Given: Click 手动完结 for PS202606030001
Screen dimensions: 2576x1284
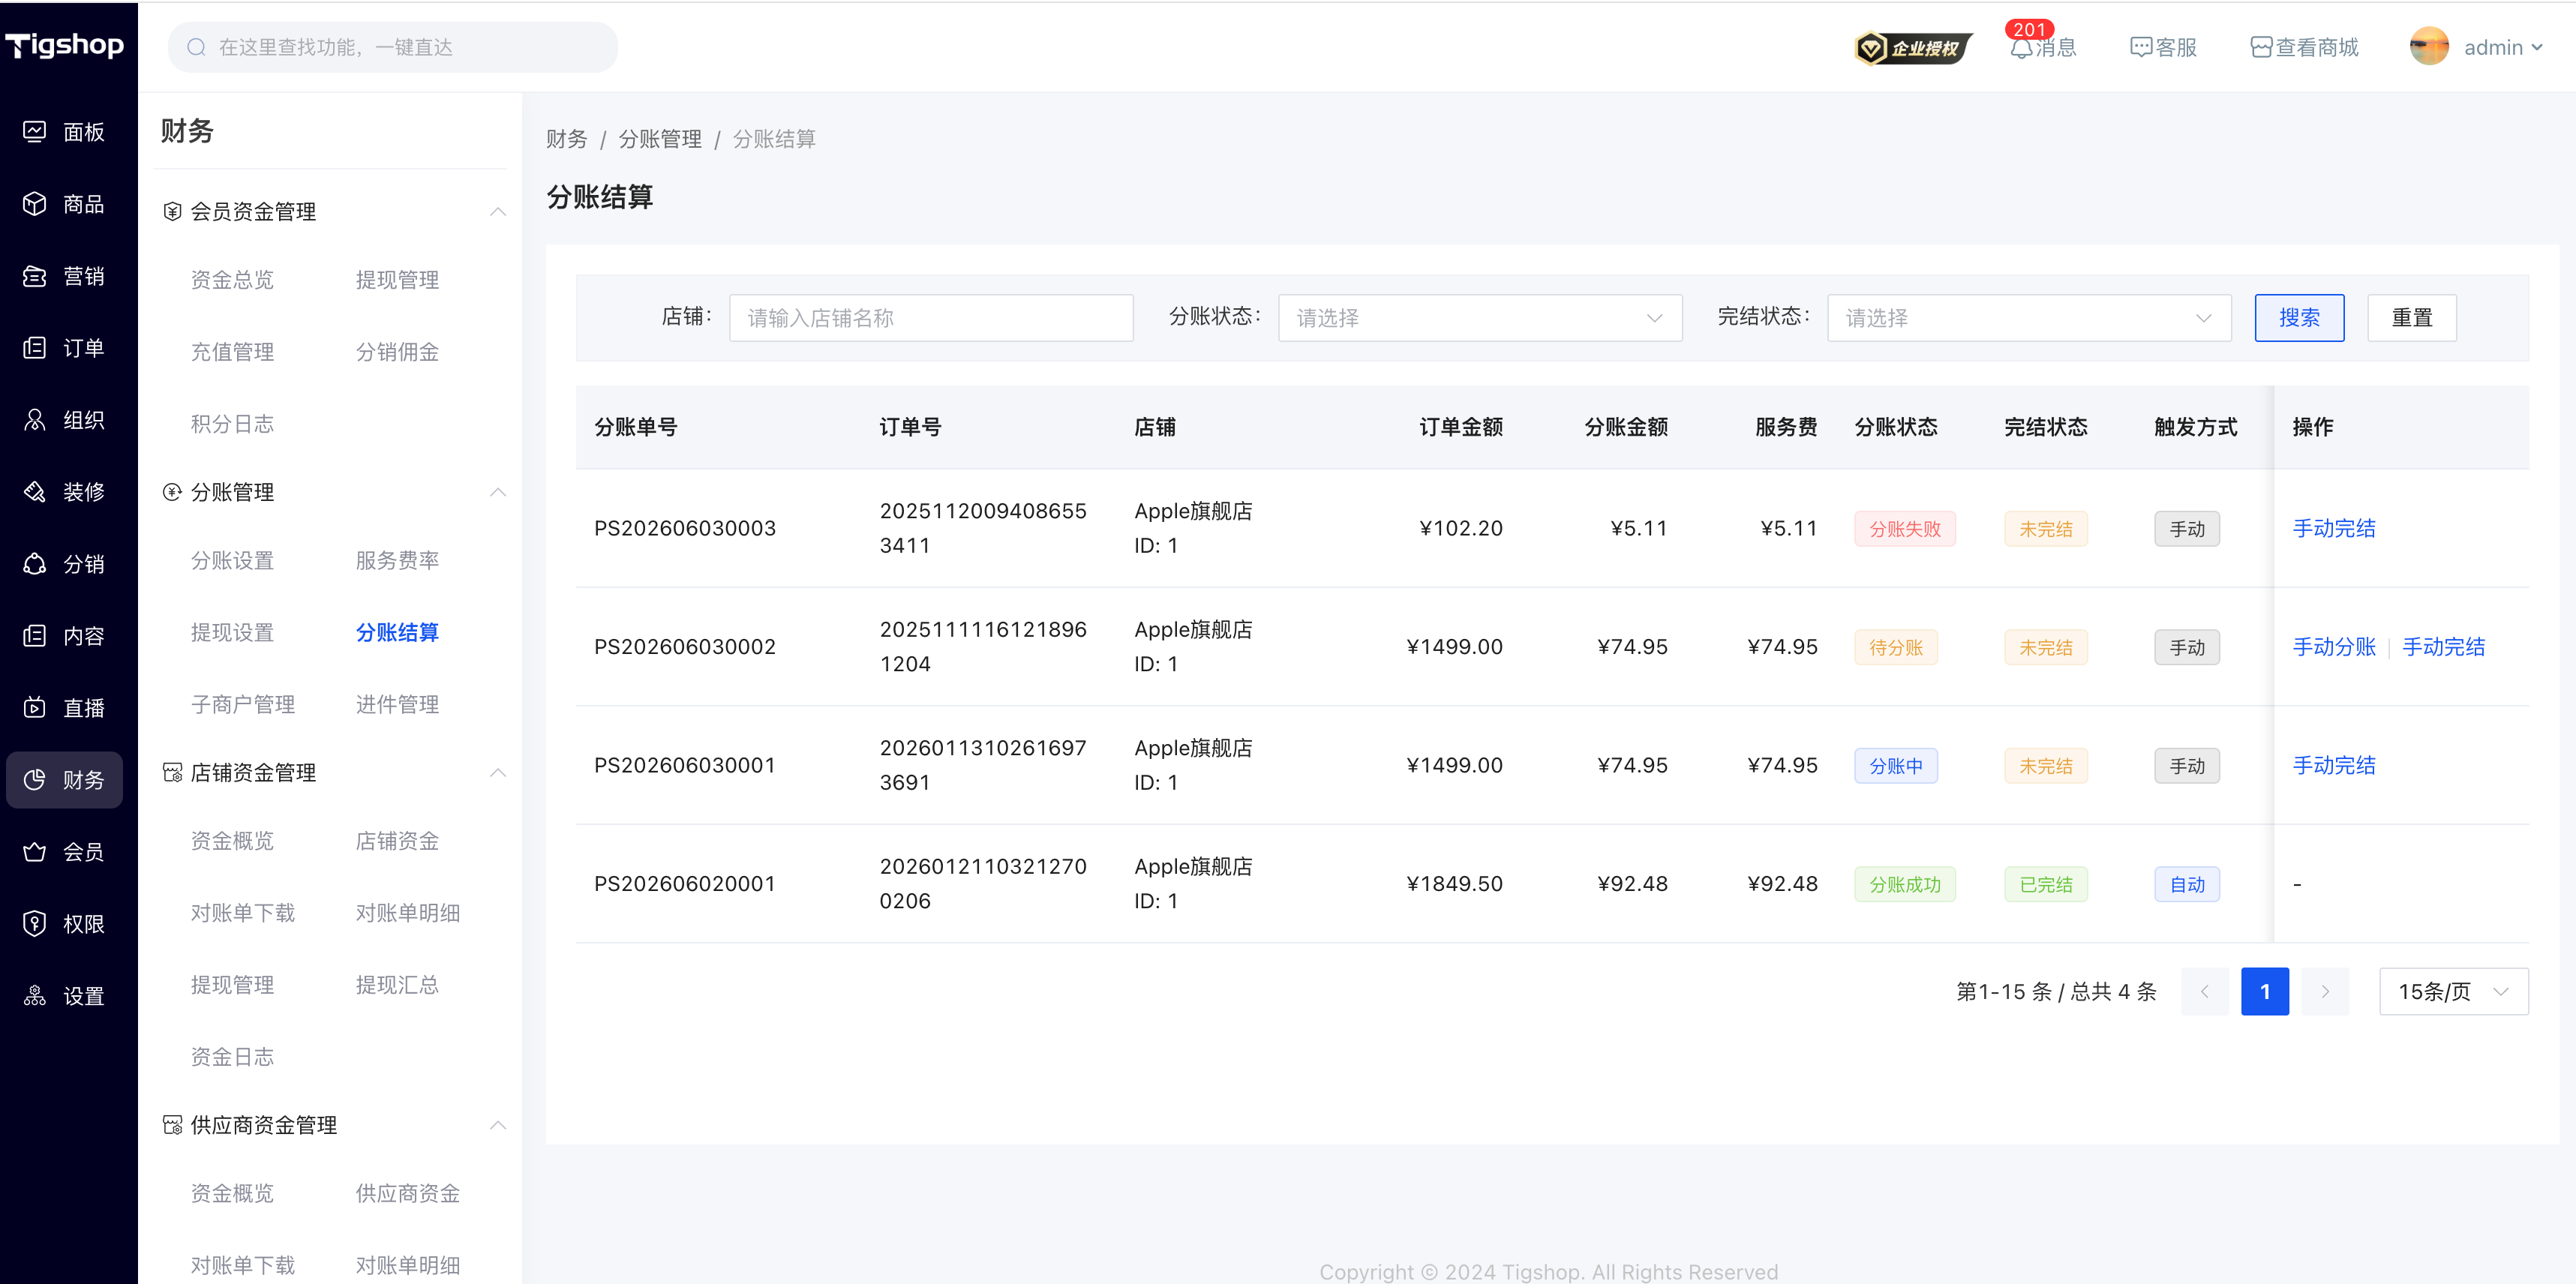Looking at the screenshot, I should point(2334,765).
